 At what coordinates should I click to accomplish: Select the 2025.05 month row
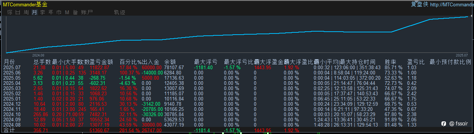pyautogui.click(x=237, y=78)
